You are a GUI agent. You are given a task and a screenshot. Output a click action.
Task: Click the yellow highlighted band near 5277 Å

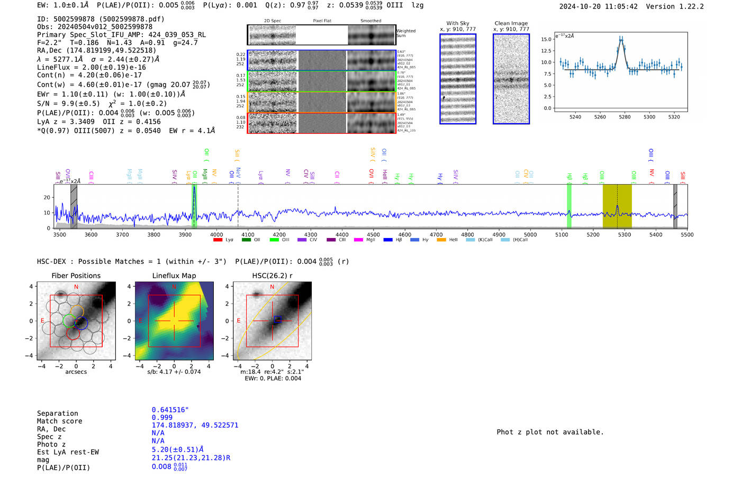tap(617, 206)
